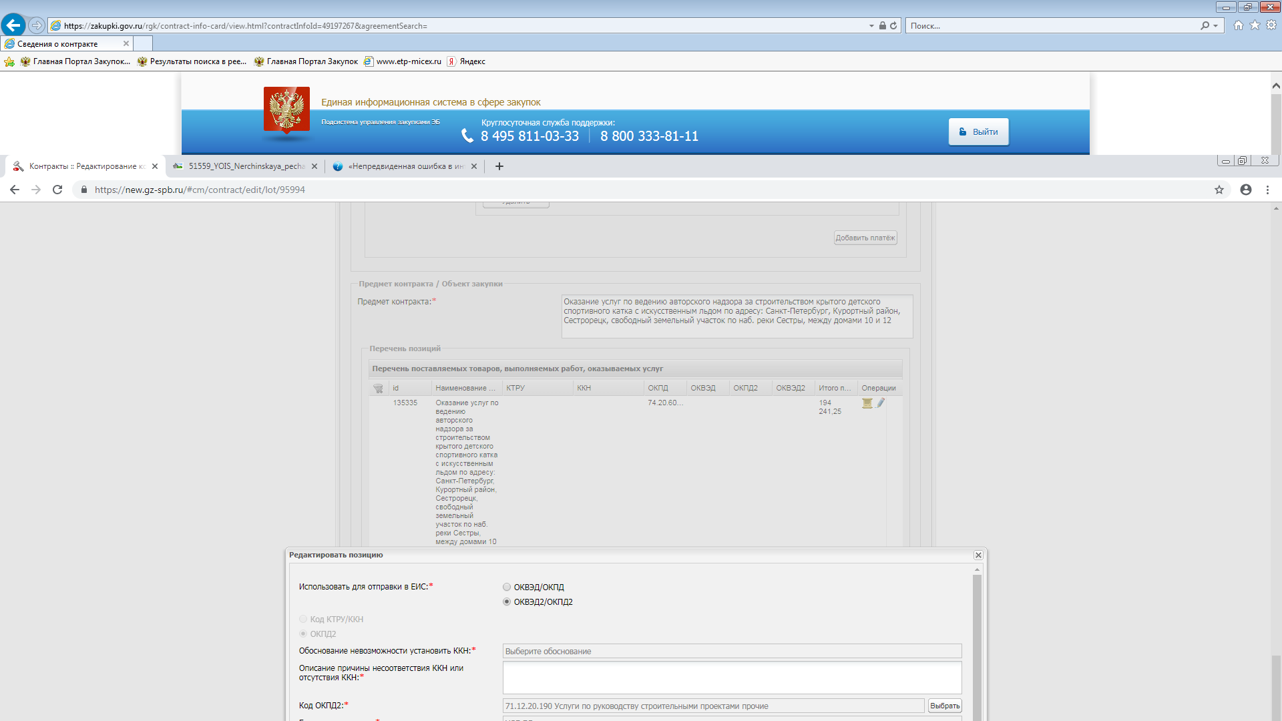Sort by Наименование column header
This screenshot has height=721, width=1282.
point(467,388)
